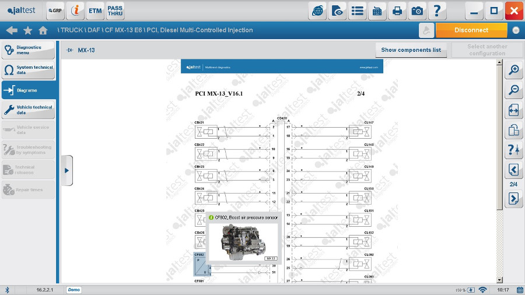The image size is (525, 295).
Task: Click the CL152 component symbol
Action: (x=360, y=242)
